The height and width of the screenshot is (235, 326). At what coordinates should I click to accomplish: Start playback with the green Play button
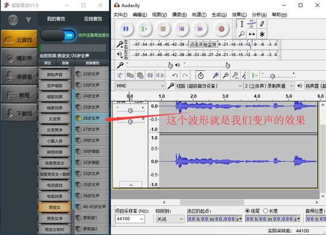144,29
